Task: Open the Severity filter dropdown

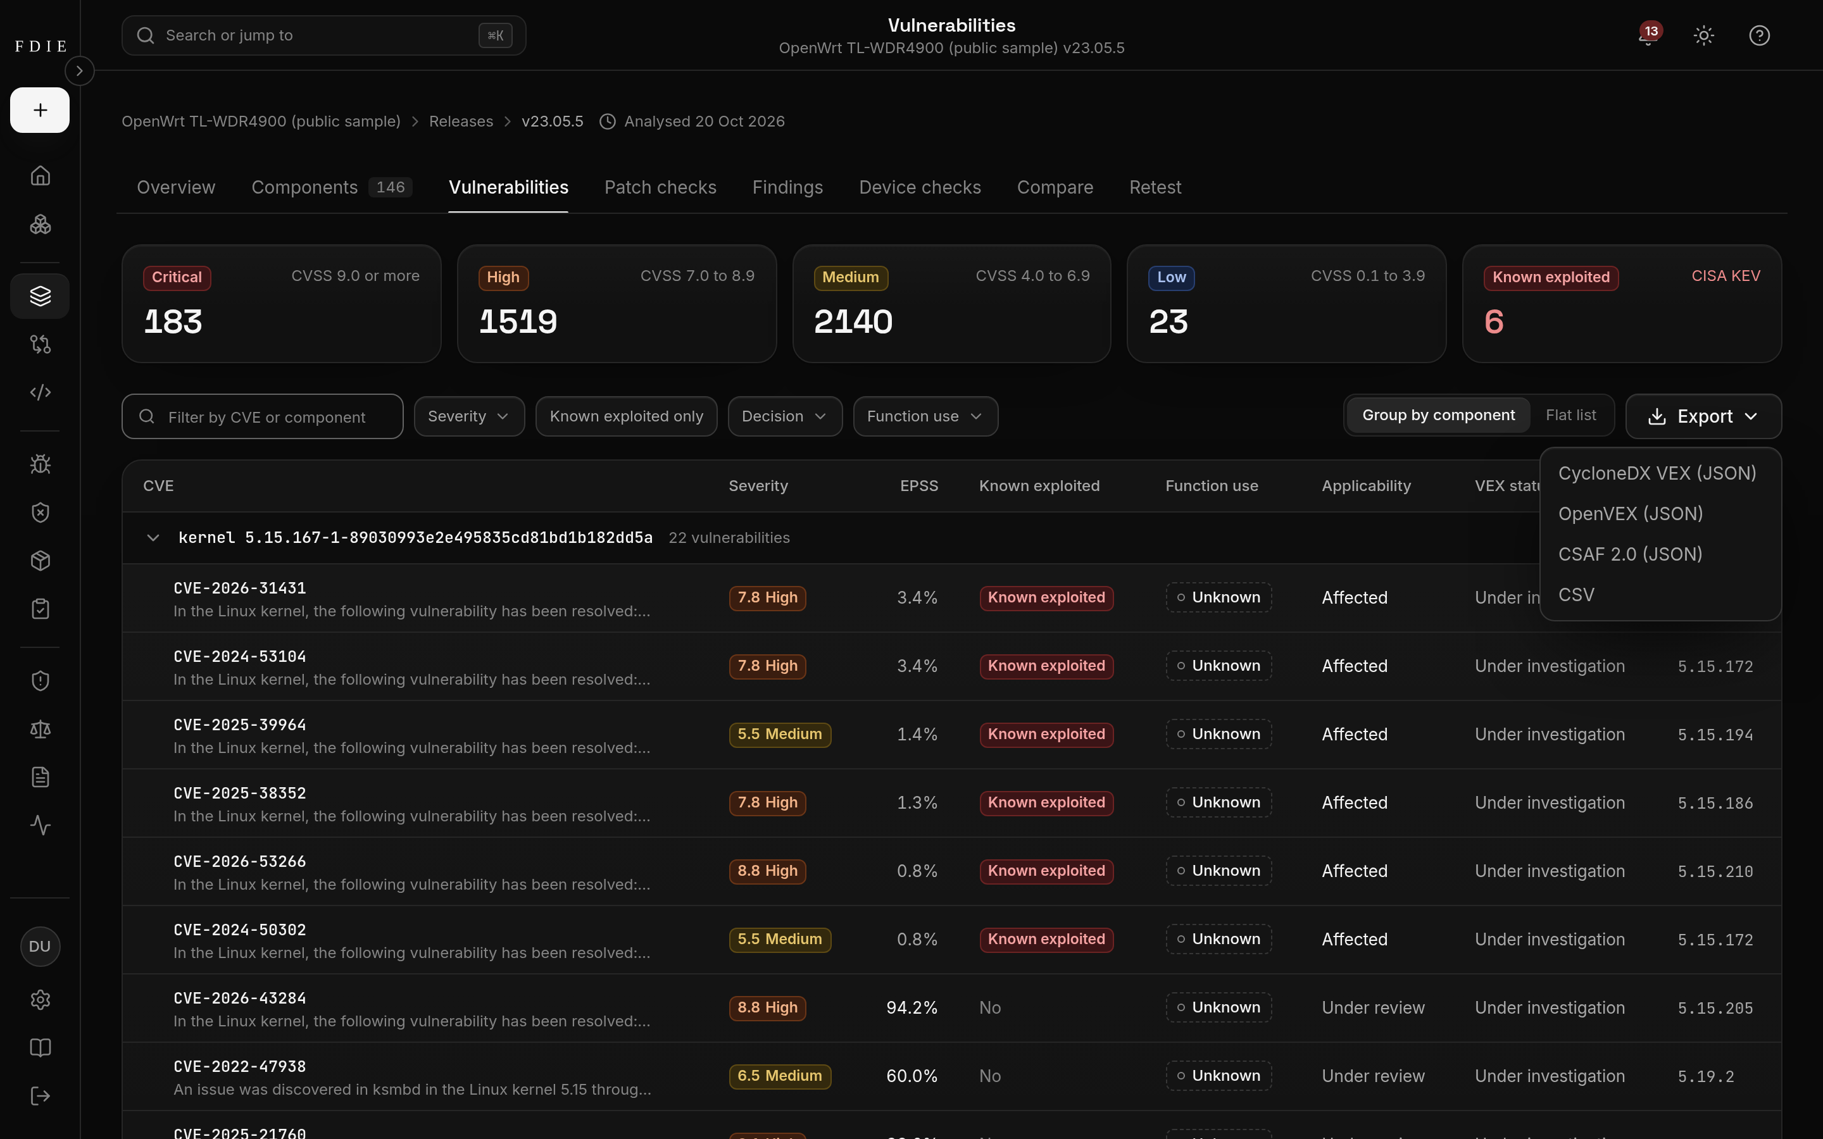Action: 468,416
